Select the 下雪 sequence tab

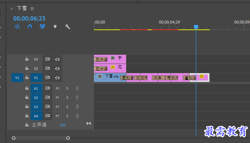tap(22, 8)
